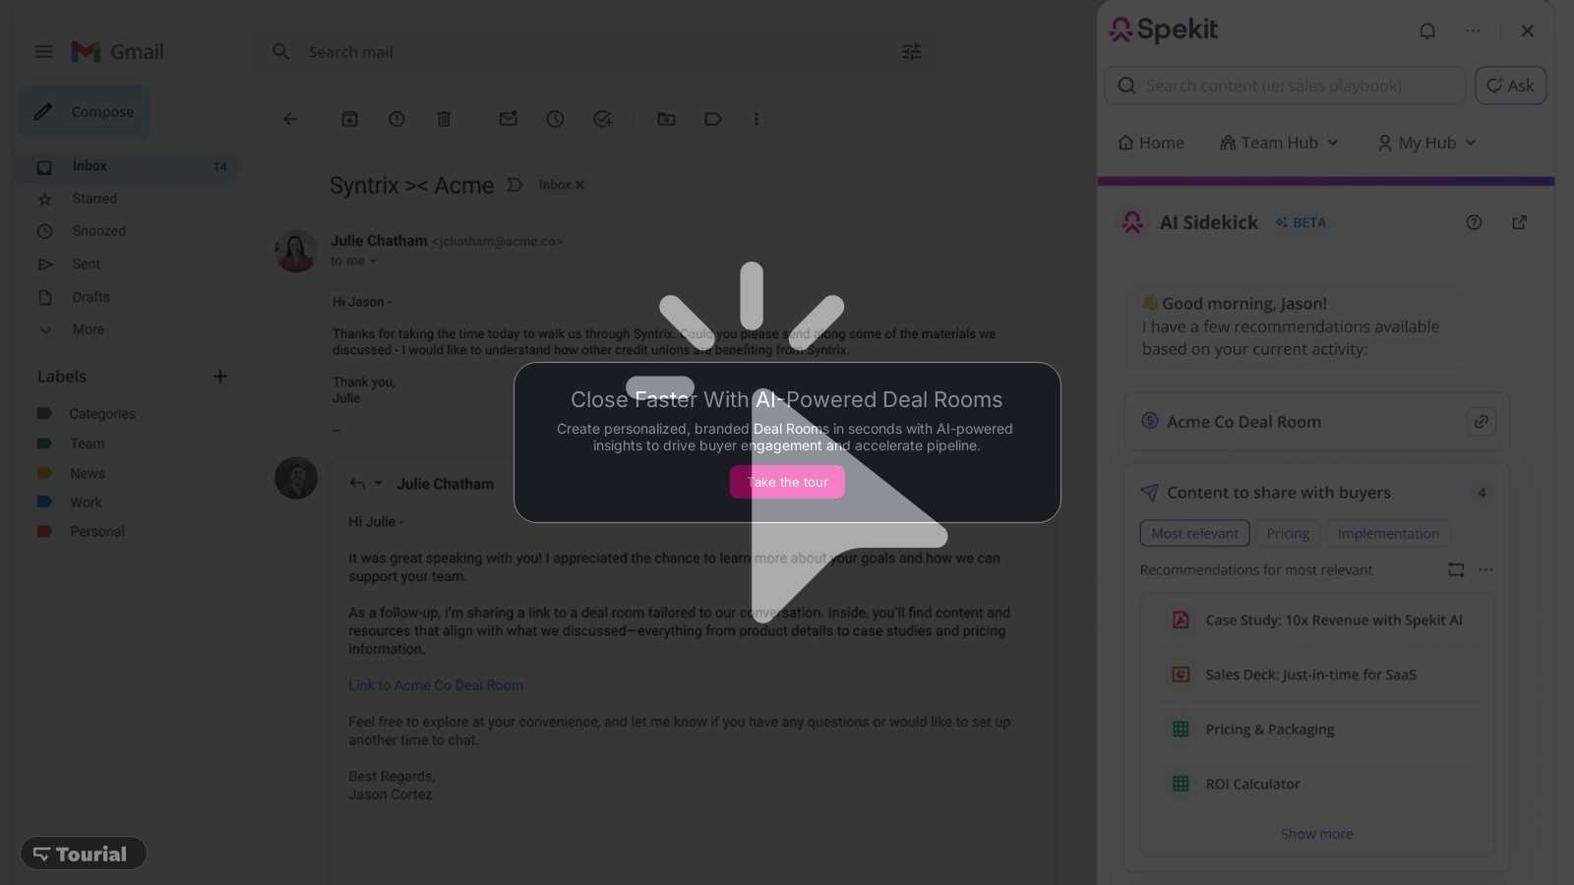The image size is (1574, 885).
Task: Open more options three-dot menu in Gmail toolbar
Action: click(757, 119)
